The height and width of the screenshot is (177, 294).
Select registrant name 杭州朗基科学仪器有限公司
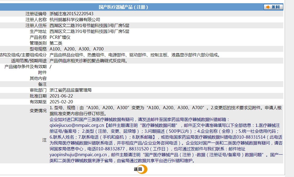(x=75, y=19)
